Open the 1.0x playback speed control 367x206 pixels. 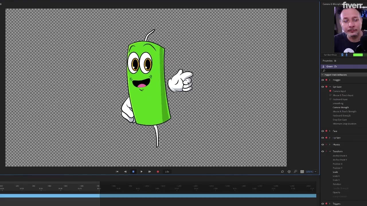167,172
